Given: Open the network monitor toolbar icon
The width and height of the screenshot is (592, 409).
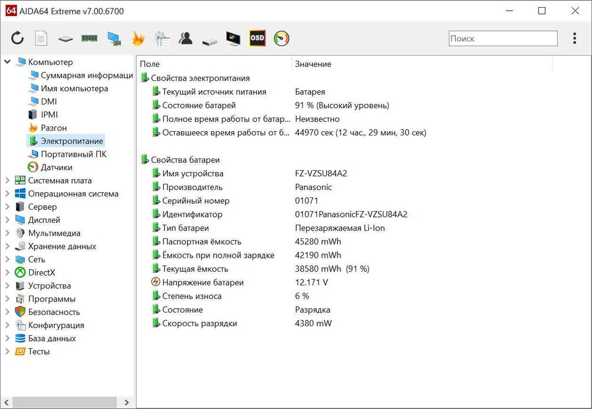Looking at the screenshot, I should tap(114, 38).
